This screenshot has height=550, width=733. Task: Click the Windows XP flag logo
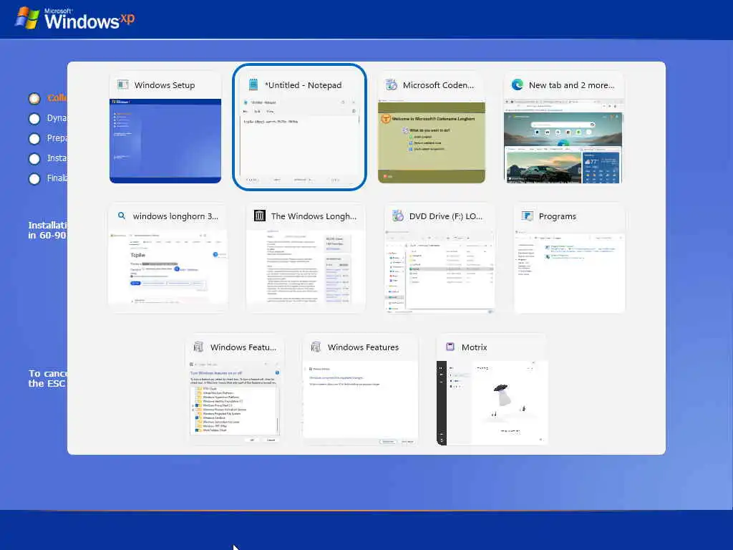click(27, 19)
